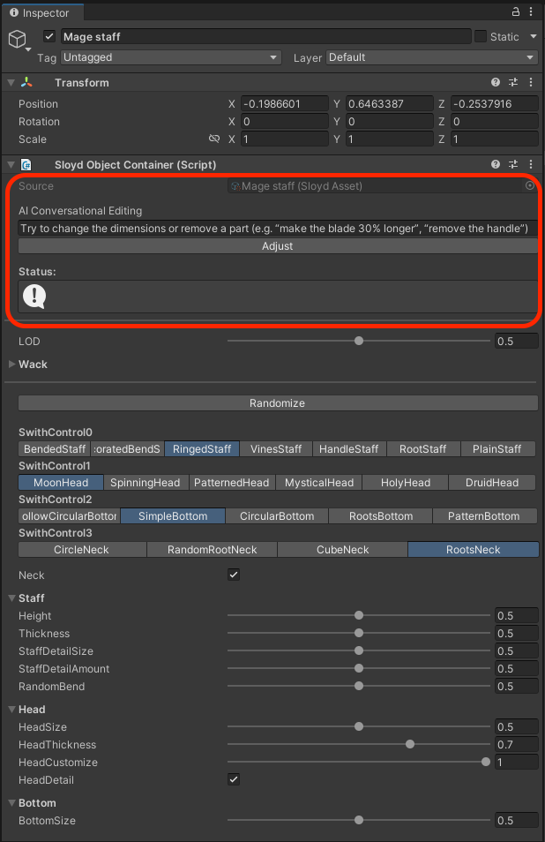Select the VinesStaff option

pos(276,449)
